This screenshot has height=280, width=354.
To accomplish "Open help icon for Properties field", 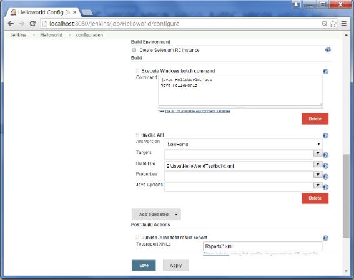I will point(325,176).
